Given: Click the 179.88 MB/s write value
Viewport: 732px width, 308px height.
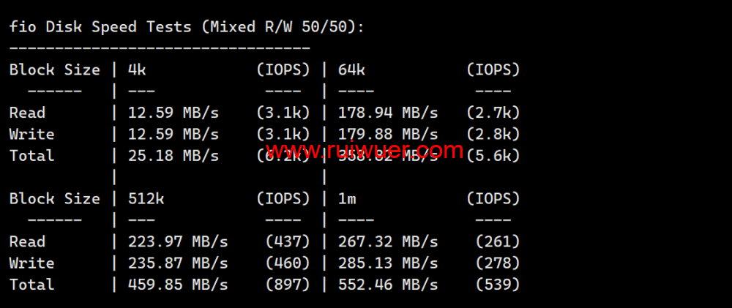Looking at the screenshot, I should (x=388, y=135).
